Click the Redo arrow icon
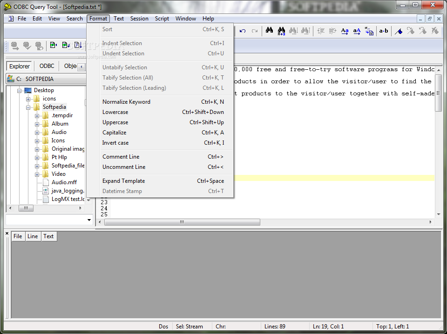The width and height of the screenshot is (447, 334). click(x=255, y=31)
